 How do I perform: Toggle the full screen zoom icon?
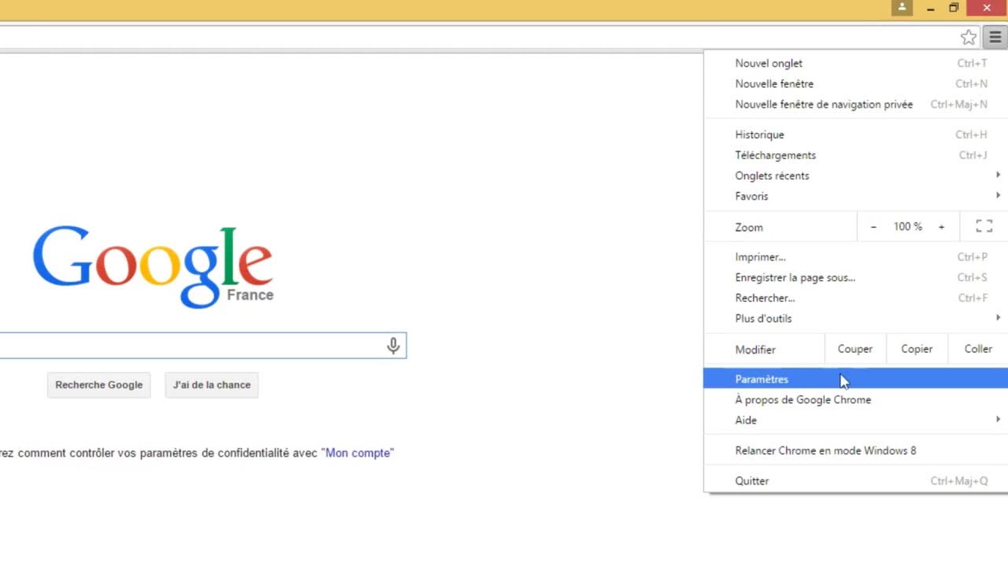984,226
